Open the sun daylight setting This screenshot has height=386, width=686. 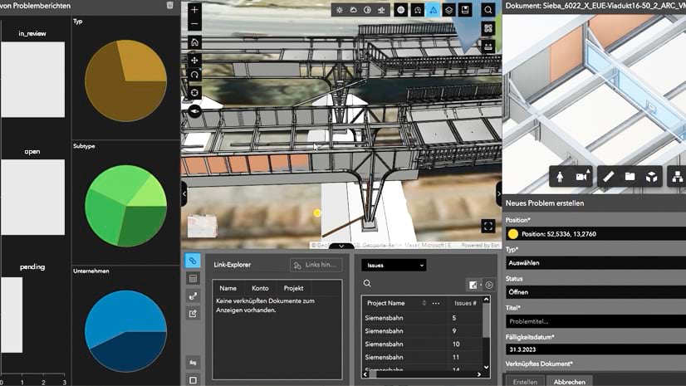(x=340, y=10)
